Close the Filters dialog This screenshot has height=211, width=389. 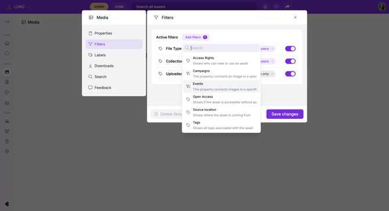click(295, 17)
